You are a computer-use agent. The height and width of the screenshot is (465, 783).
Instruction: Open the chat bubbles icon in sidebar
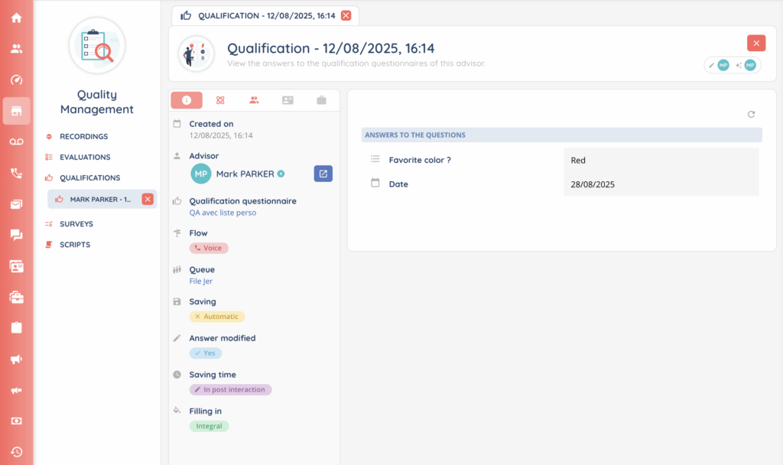pos(16,235)
